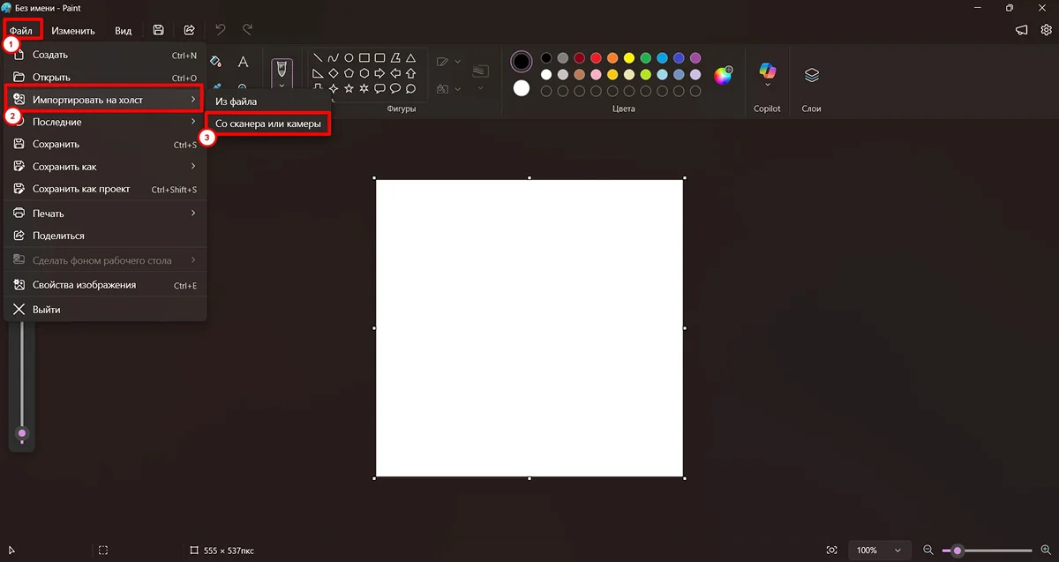Viewport: 1059px width, 562px height.
Task: Select the Text tool
Action: pyautogui.click(x=243, y=62)
